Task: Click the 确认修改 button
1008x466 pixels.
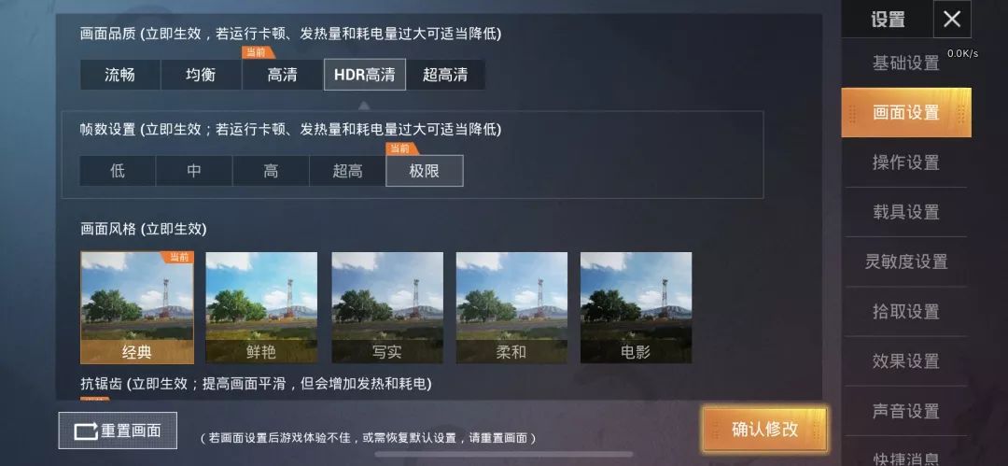Action: [x=764, y=430]
